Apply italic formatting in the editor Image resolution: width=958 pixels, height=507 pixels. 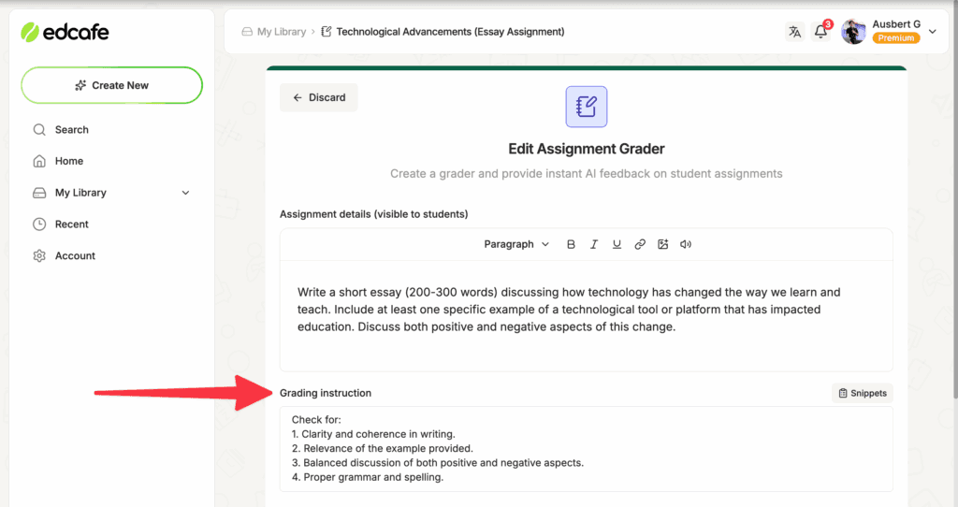pyautogui.click(x=594, y=244)
